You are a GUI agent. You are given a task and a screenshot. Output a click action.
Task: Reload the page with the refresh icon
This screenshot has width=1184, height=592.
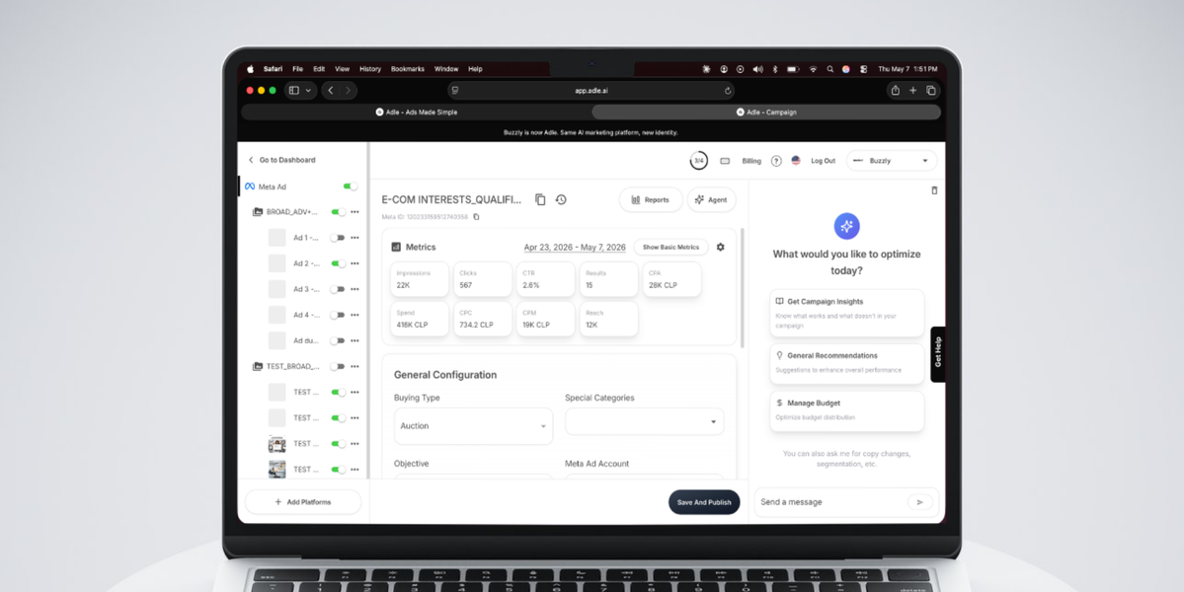(727, 91)
